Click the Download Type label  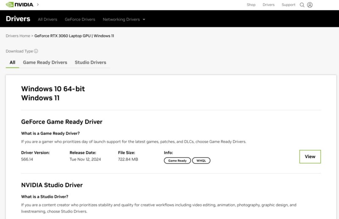click(x=19, y=51)
